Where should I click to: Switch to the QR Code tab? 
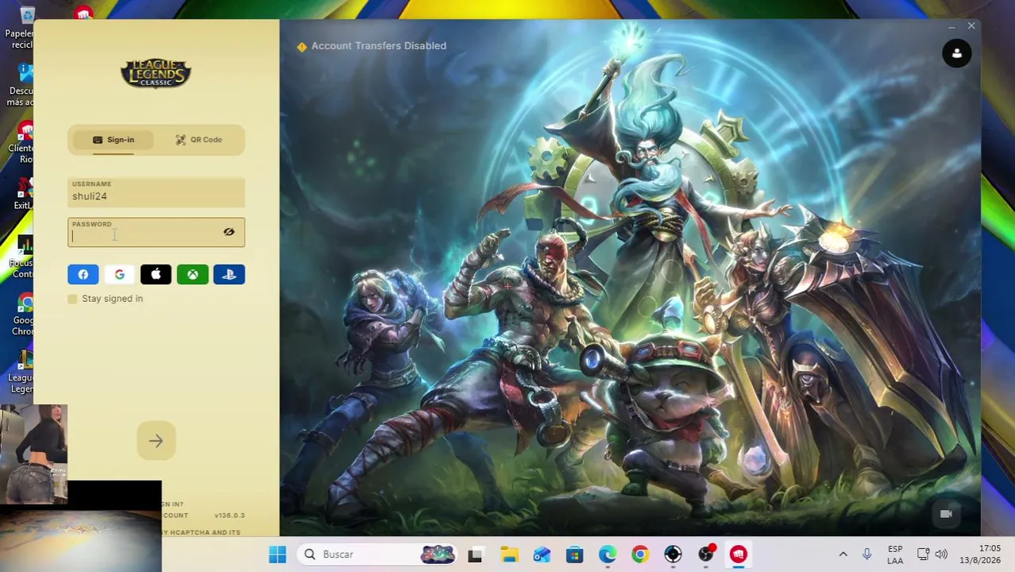[x=199, y=140]
